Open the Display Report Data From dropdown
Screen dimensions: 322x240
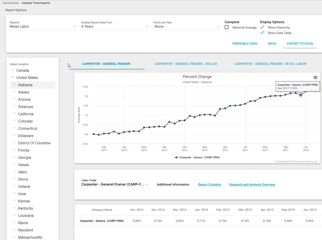(114, 27)
